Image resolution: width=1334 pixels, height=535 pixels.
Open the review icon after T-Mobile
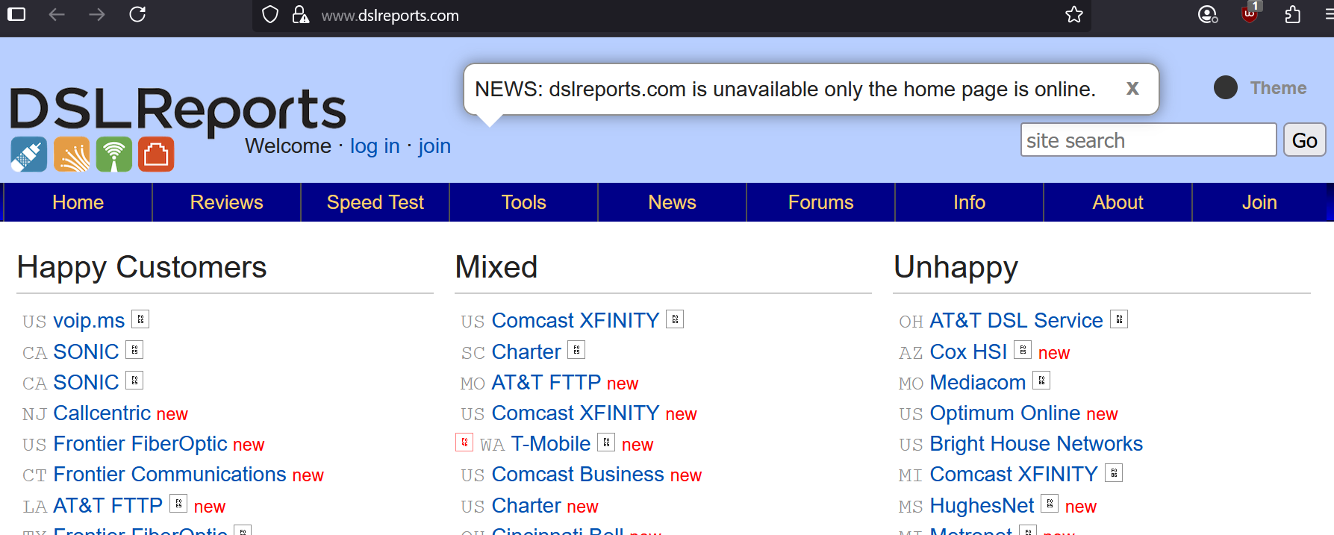(x=606, y=442)
